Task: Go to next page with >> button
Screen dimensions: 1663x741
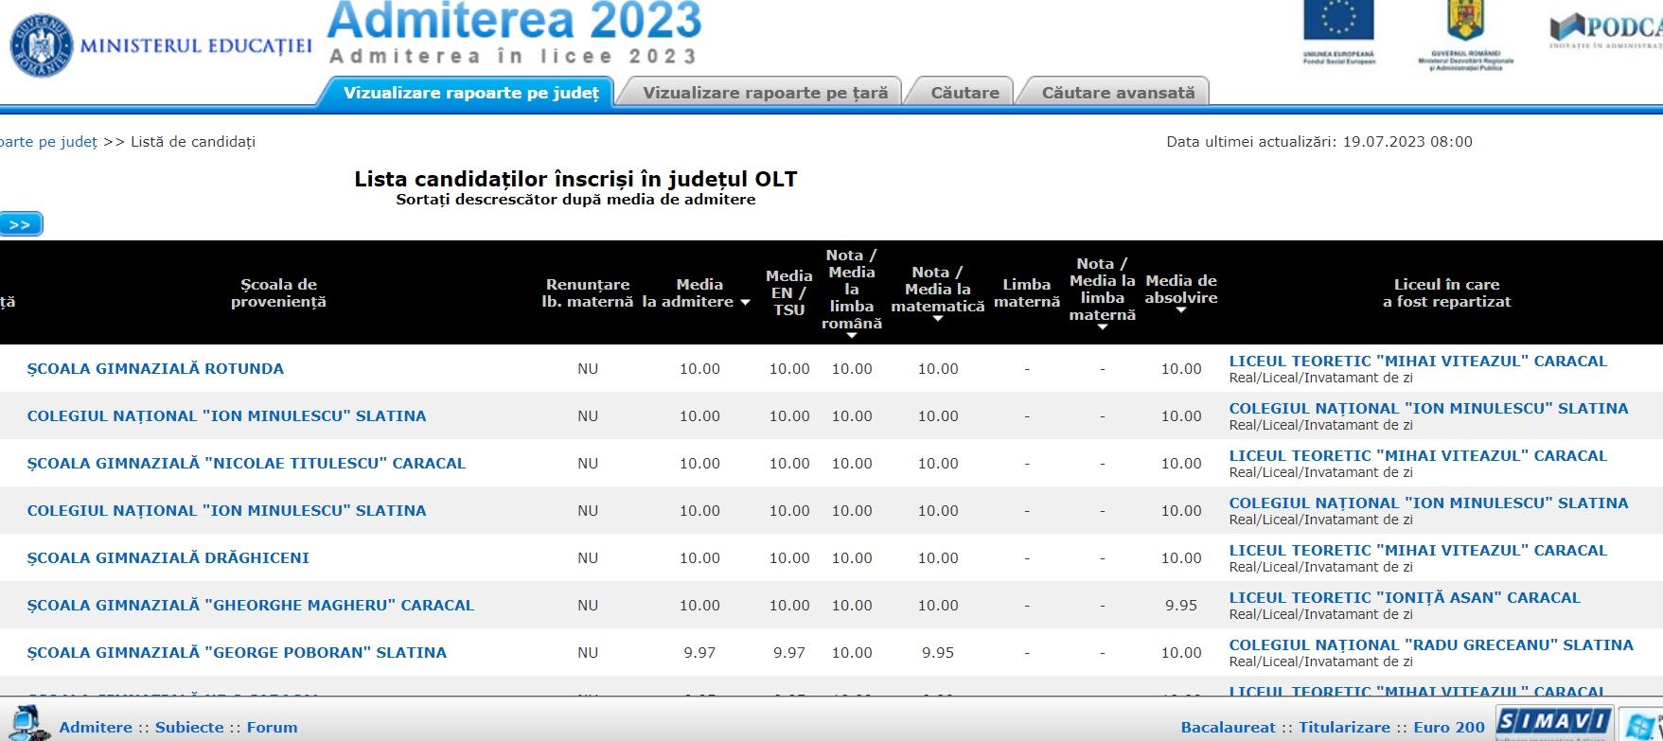Action: click(x=20, y=224)
